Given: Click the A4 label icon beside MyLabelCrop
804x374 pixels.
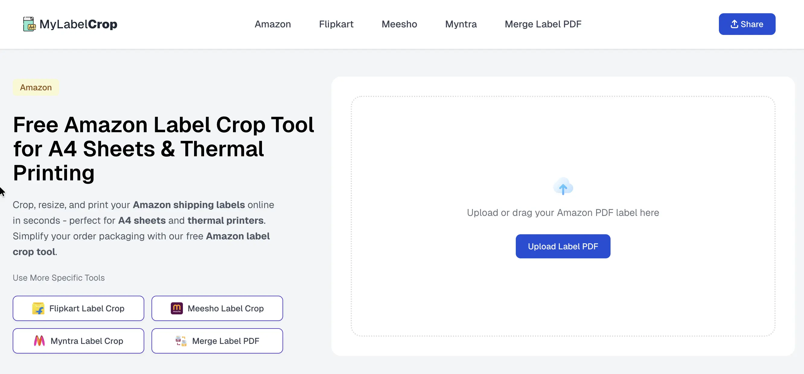Looking at the screenshot, I should [x=29, y=24].
